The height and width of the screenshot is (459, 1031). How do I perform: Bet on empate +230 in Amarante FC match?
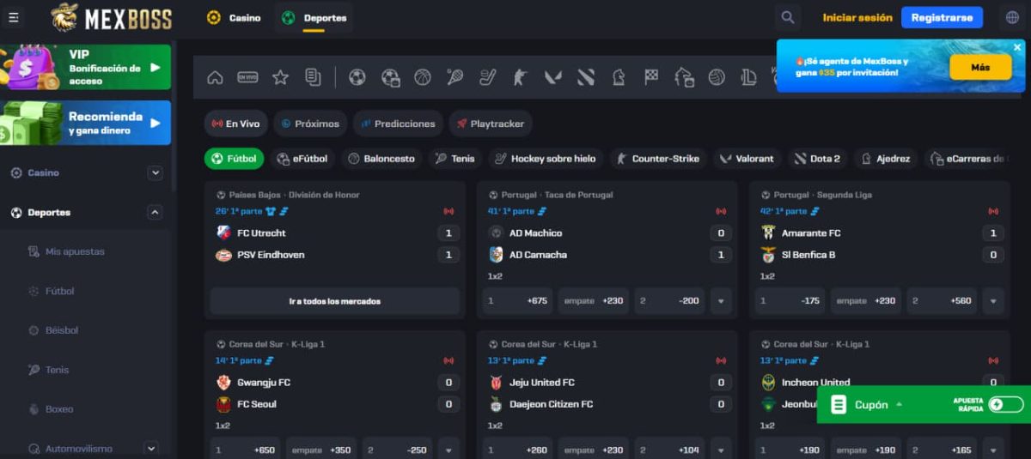(866, 301)
